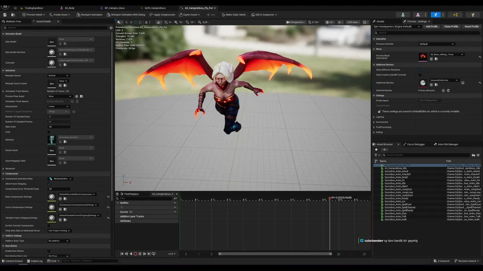This screenshot has height=271, width=483.
Task: Open the MCR_VampireBoss tab
Action: coord(155,8)
